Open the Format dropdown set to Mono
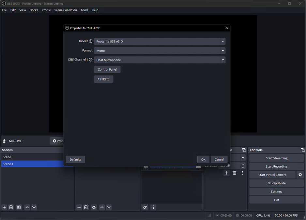This screenshot has width=306, height=220. [160, 51]
